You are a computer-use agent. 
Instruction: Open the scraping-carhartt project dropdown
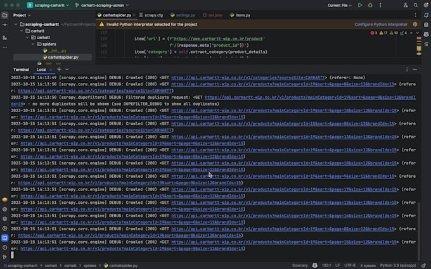coord(48,5)
